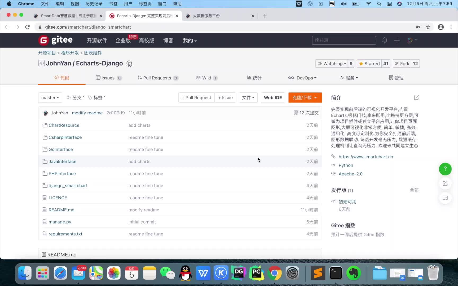458x286 pixels.
Task: Bookmark this page with the star icon
Action: pos(428,27)
